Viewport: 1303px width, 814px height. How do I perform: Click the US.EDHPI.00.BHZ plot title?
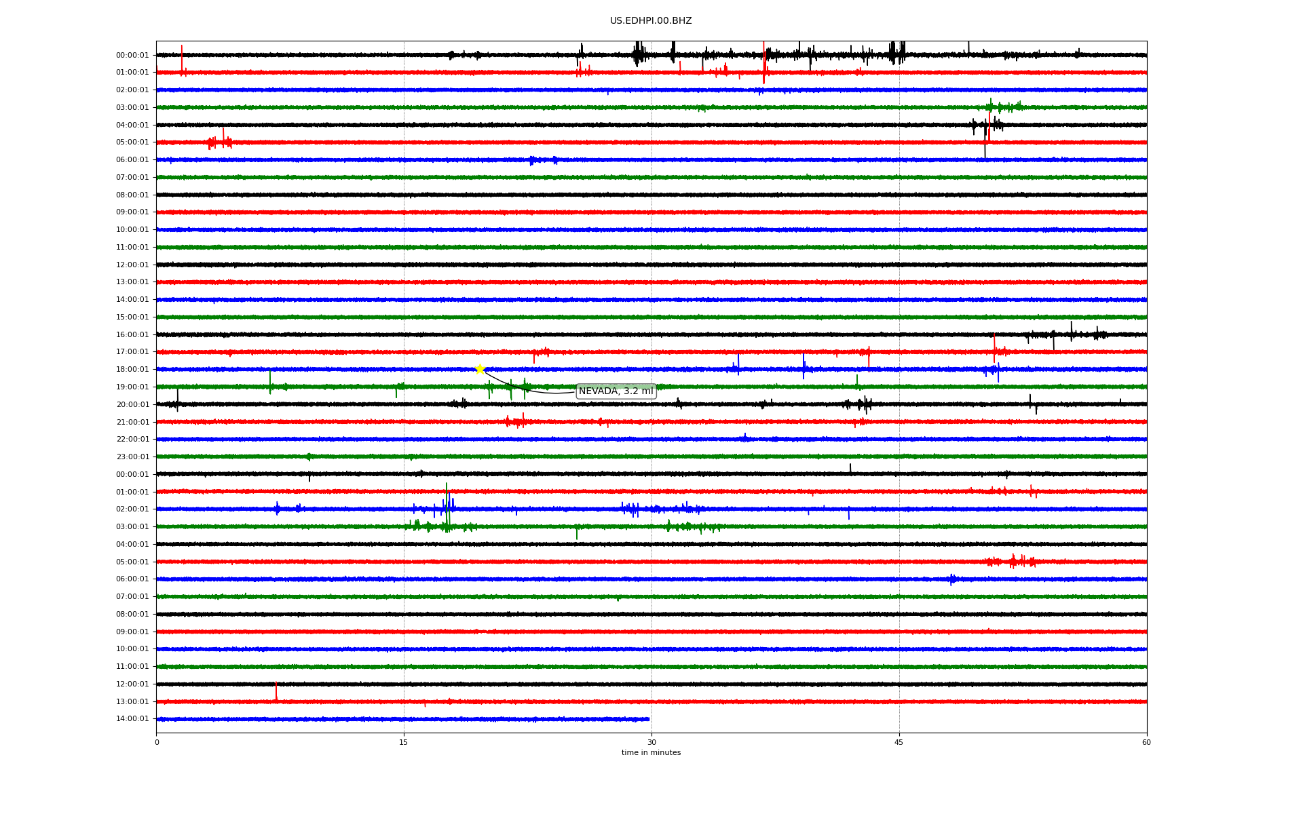click(x=650, y=21)
